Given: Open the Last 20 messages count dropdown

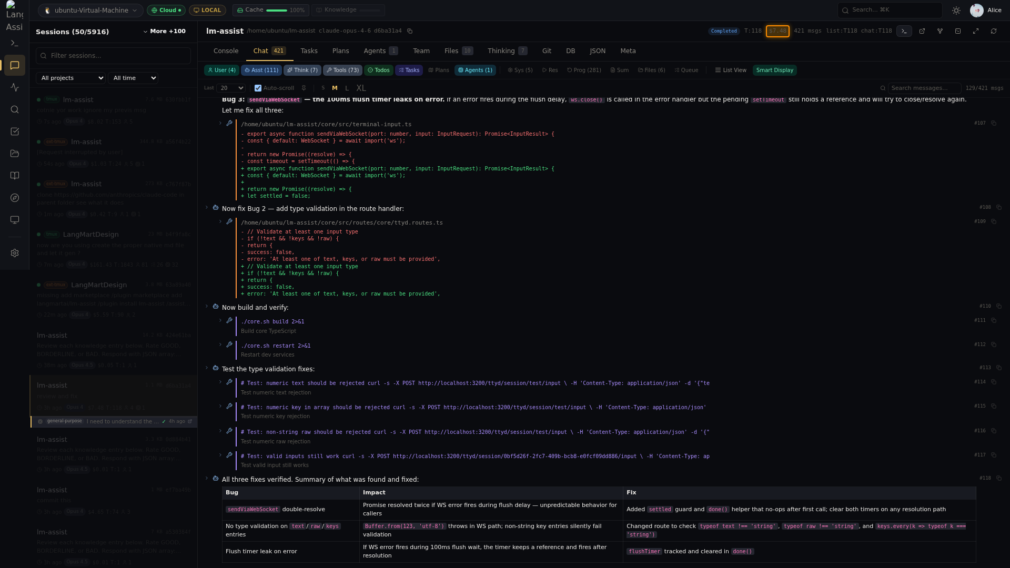Looking at the screenshot, I should [231, 88].
